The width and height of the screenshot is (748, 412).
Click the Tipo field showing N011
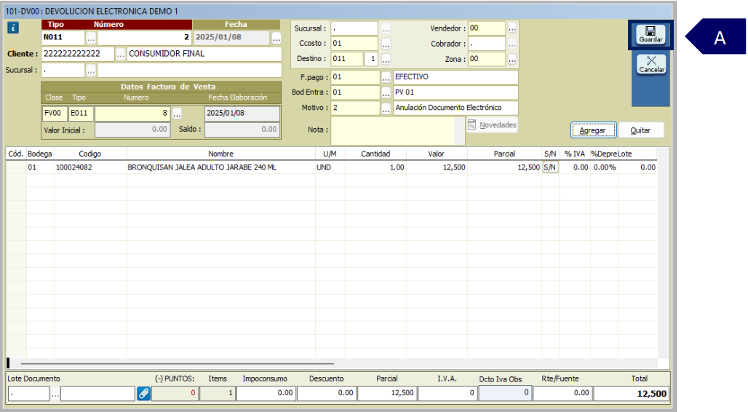point(63,37)
